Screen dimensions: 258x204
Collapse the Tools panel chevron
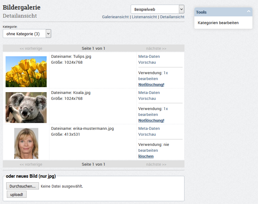[x=249, y=11]
